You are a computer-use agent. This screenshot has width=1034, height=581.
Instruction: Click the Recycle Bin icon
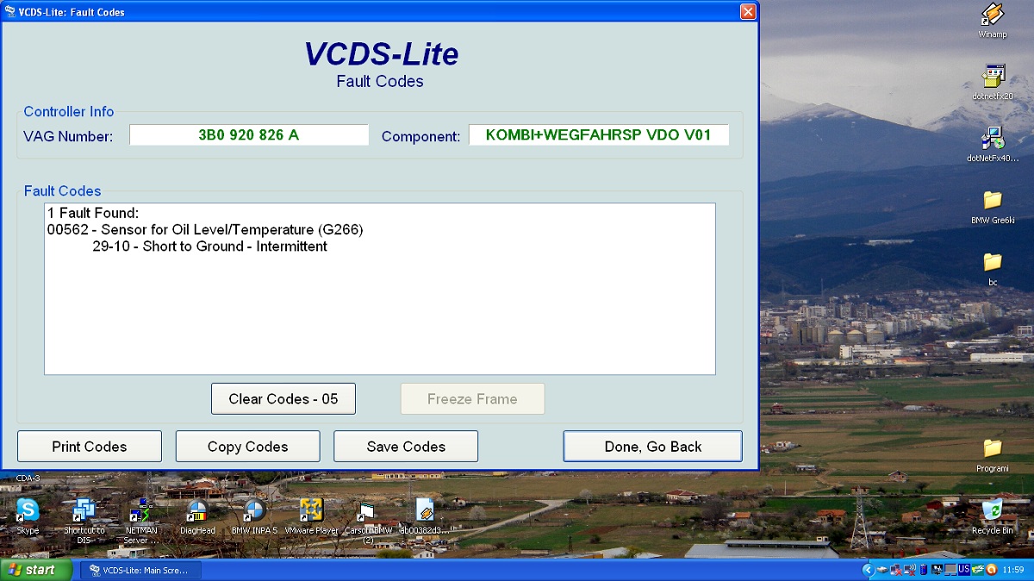993,512
